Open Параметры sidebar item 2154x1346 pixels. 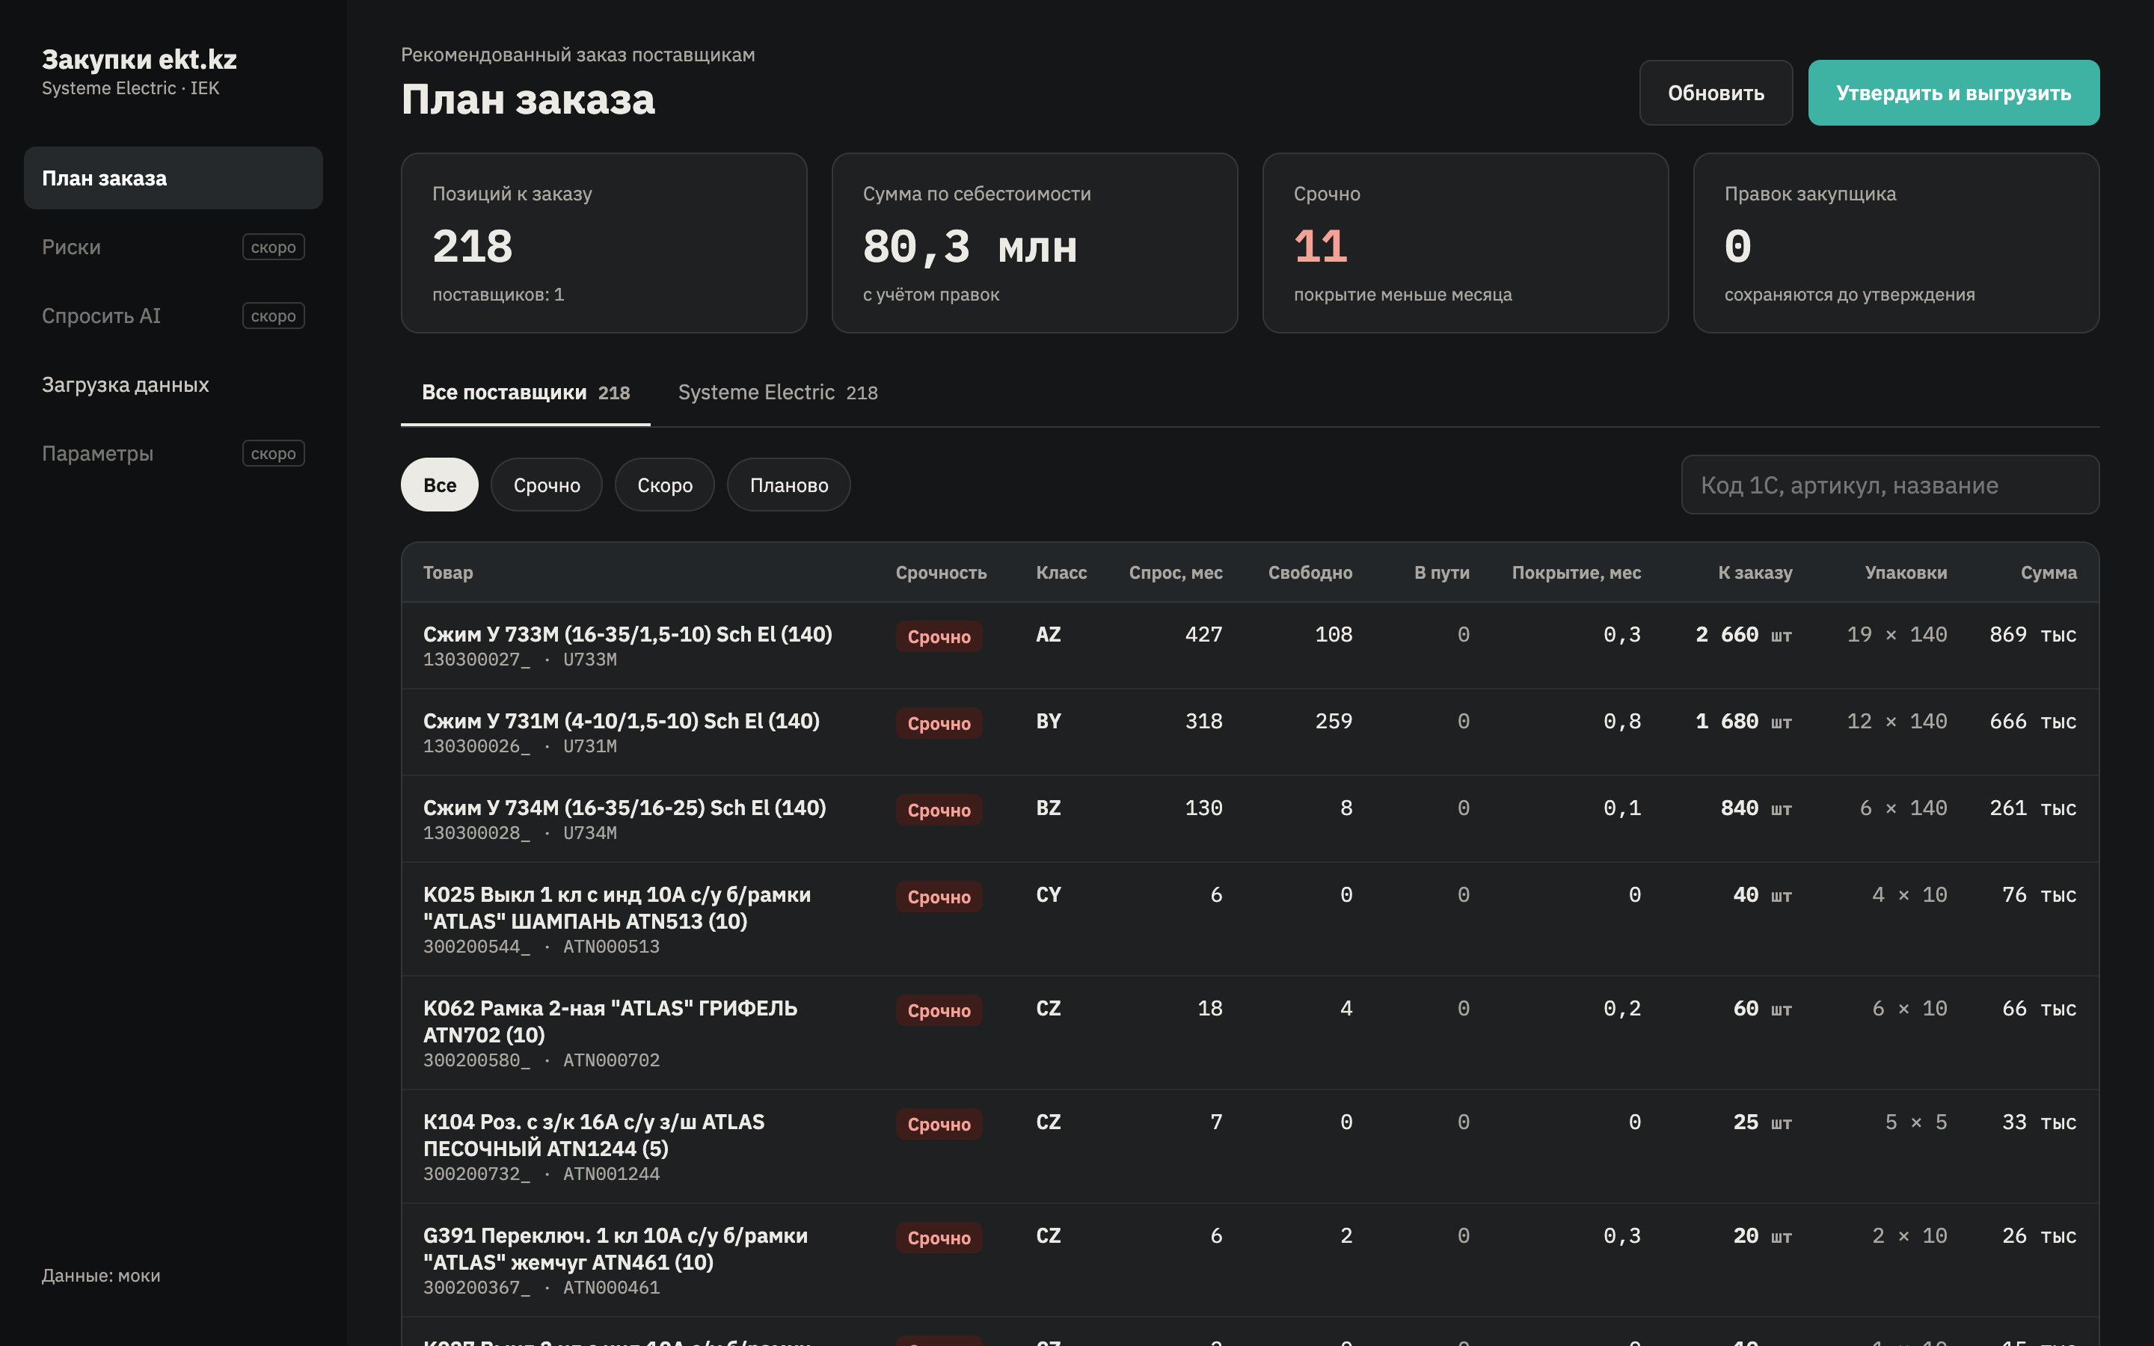[173, 453]
